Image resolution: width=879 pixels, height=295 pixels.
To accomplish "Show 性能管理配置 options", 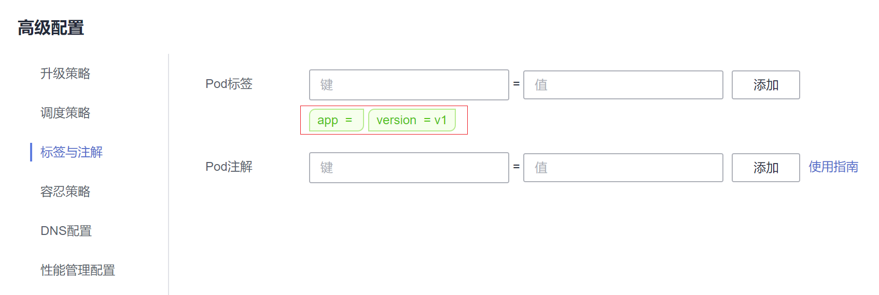I will (x=78, y=270).
